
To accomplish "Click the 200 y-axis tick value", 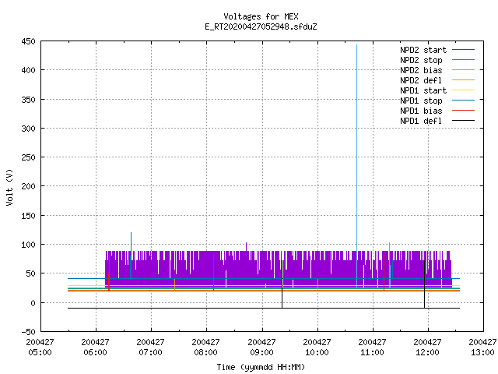I will [x=28, y=186].
